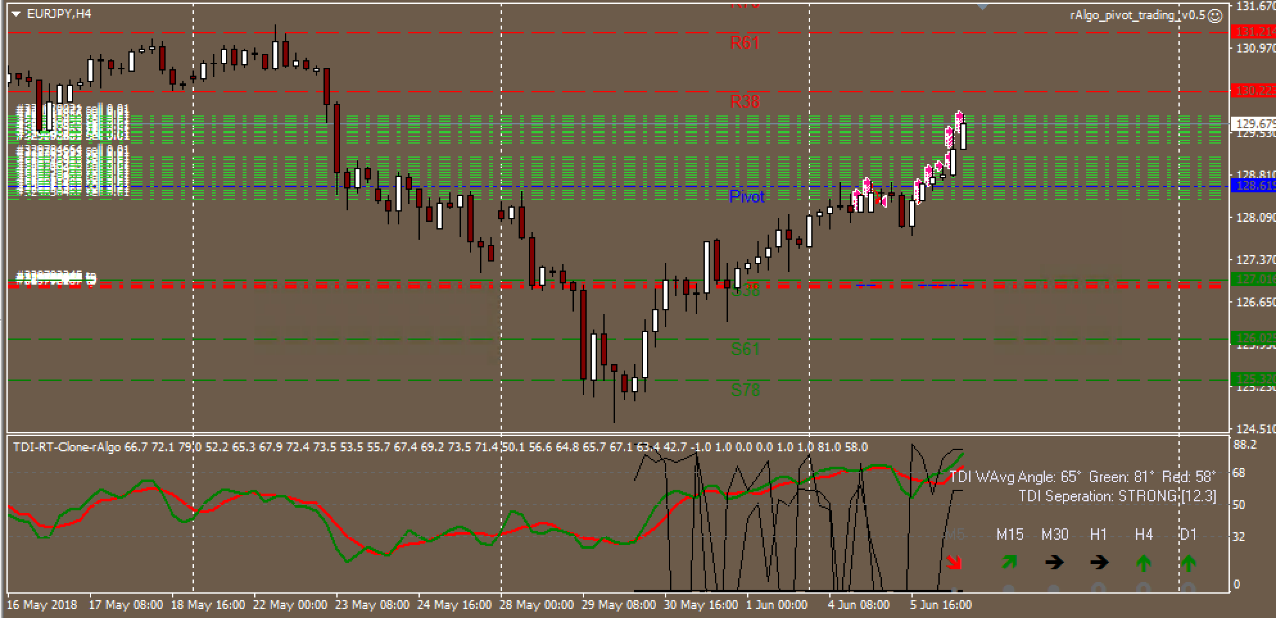Click the green M15 up-right trend arrow
This screenshot has height=618, width=1276.
tap(1010, 563)
